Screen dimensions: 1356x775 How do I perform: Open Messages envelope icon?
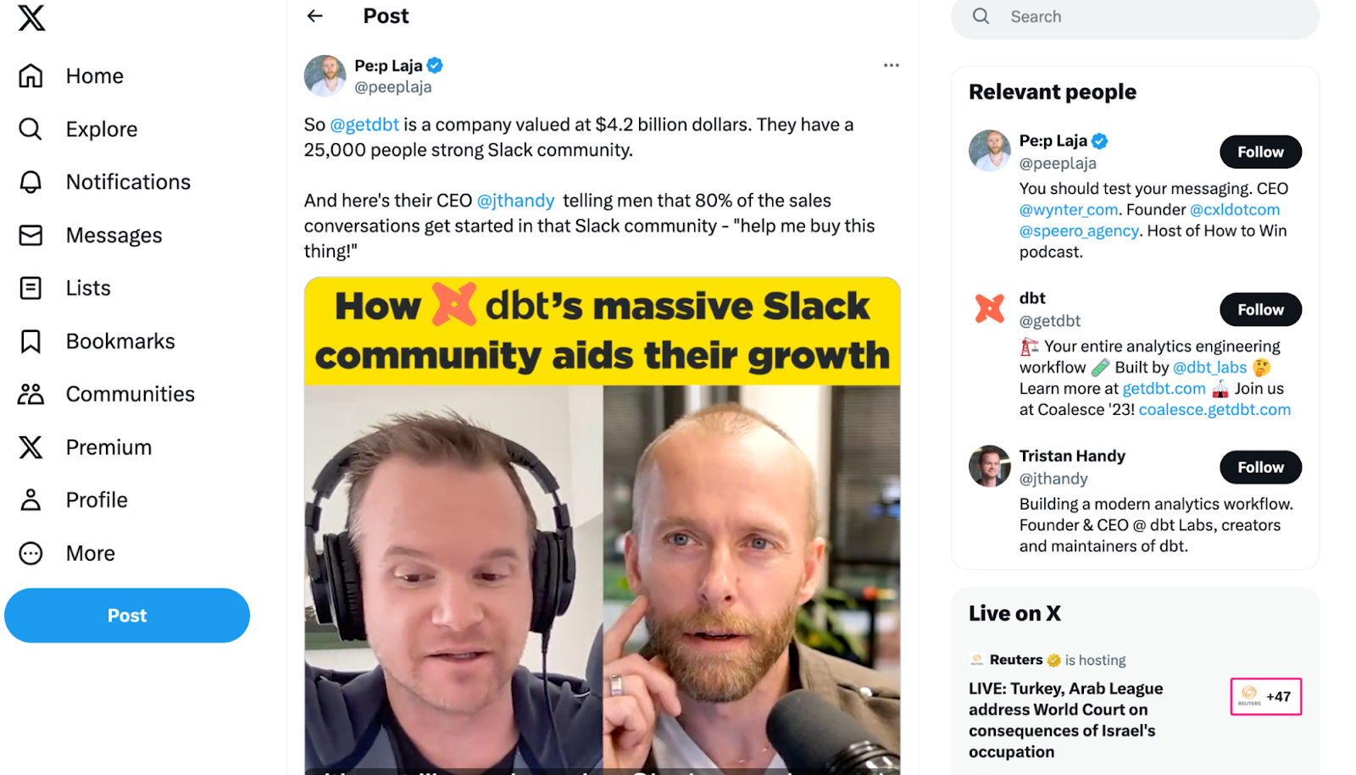point(31,235)
